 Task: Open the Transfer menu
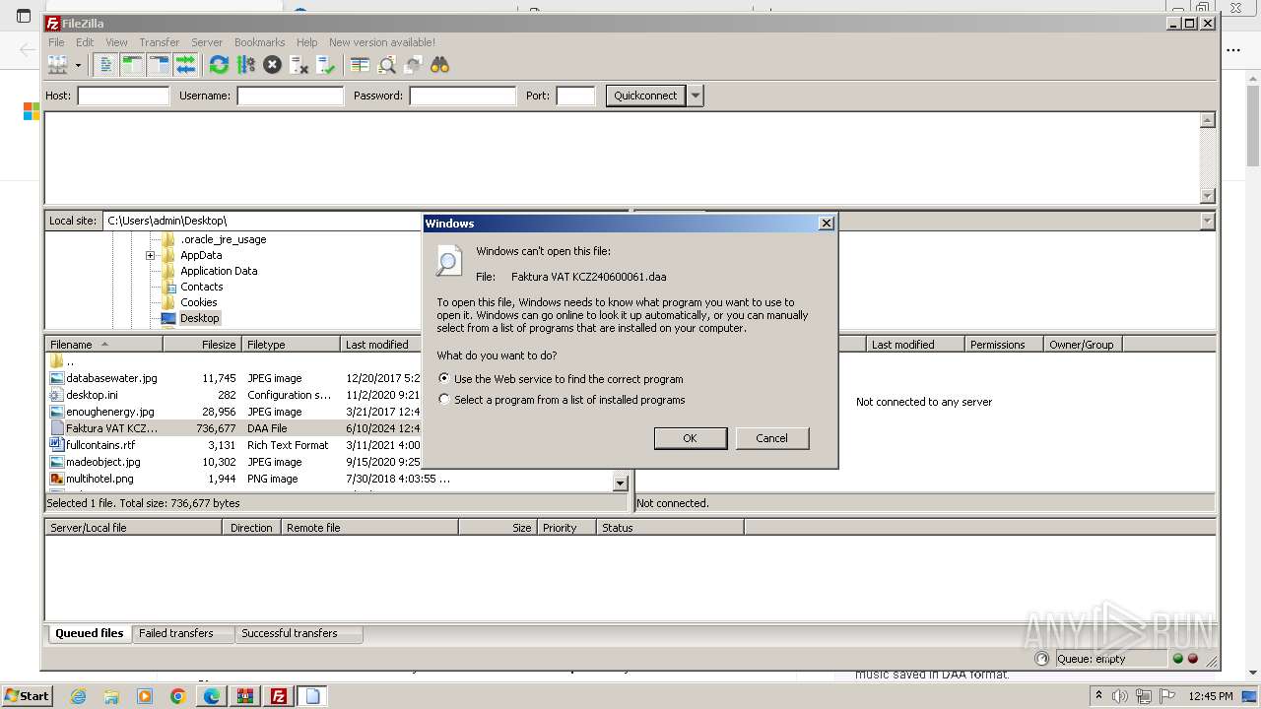159,42
